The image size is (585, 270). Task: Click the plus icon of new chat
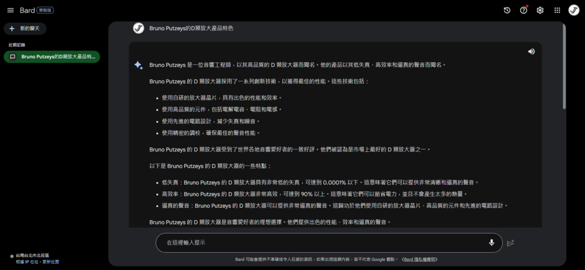12,29
